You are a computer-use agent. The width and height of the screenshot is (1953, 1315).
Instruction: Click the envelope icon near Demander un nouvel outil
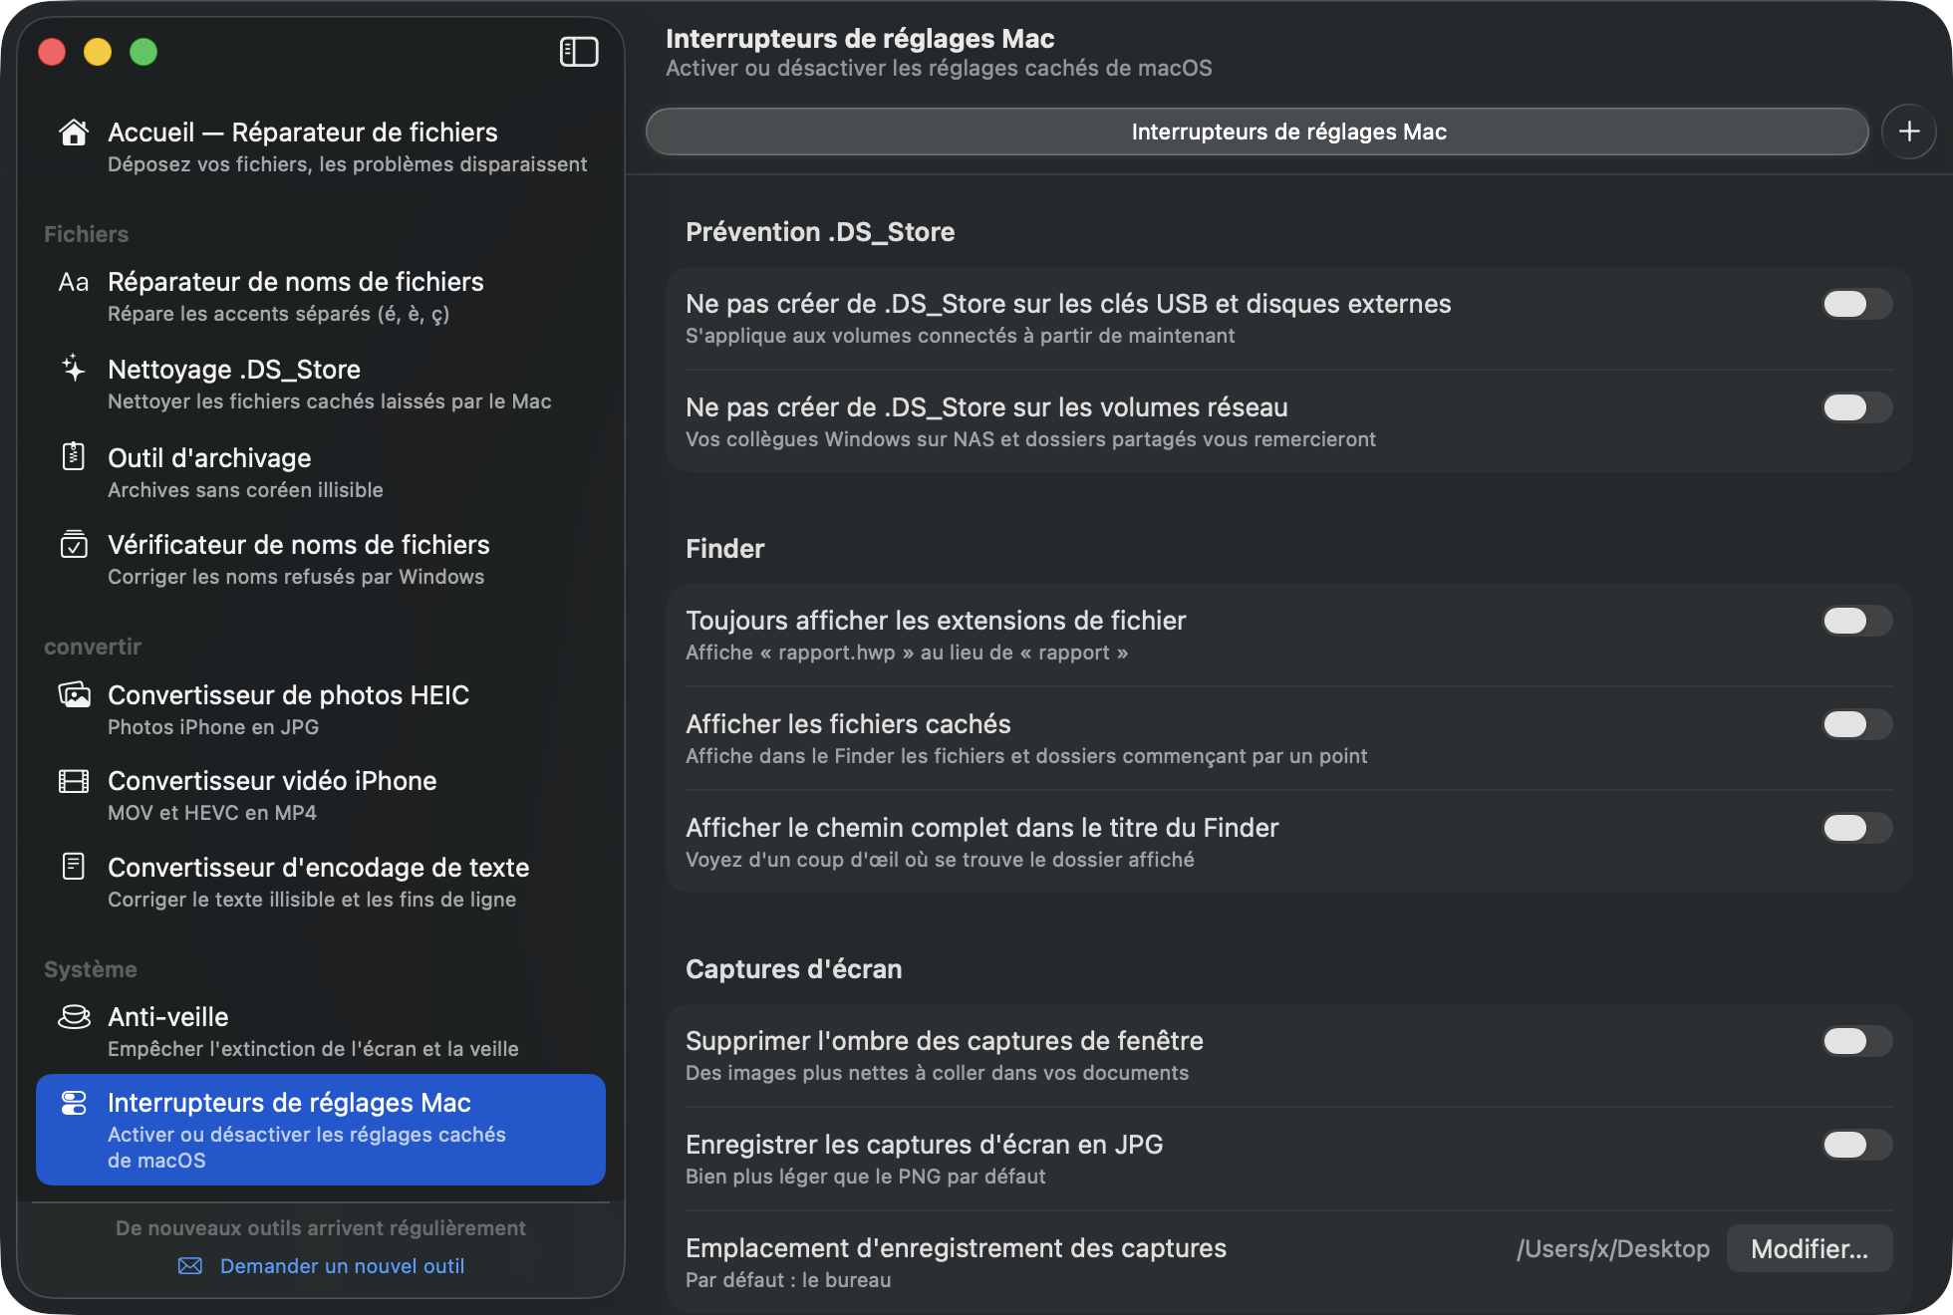(x=190, y=1266)
